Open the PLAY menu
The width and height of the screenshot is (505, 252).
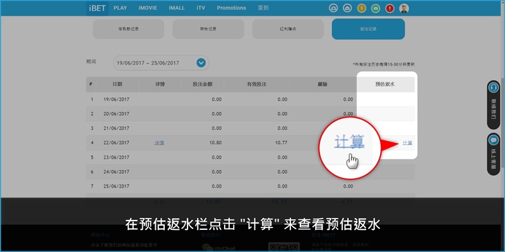click(x=120, y=8)
